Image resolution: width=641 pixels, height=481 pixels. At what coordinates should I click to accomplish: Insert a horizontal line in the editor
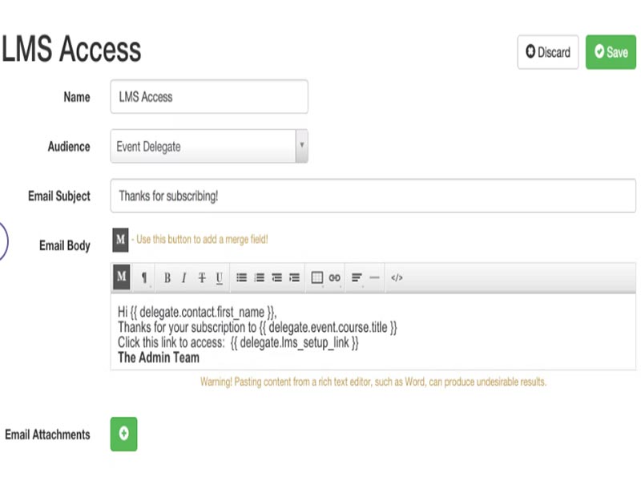tap(375, 277)
